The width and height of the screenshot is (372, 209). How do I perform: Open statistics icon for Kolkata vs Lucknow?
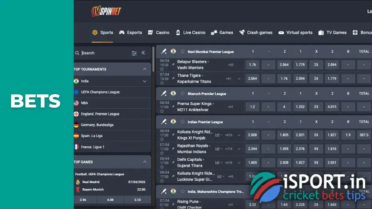coord(220,177)
